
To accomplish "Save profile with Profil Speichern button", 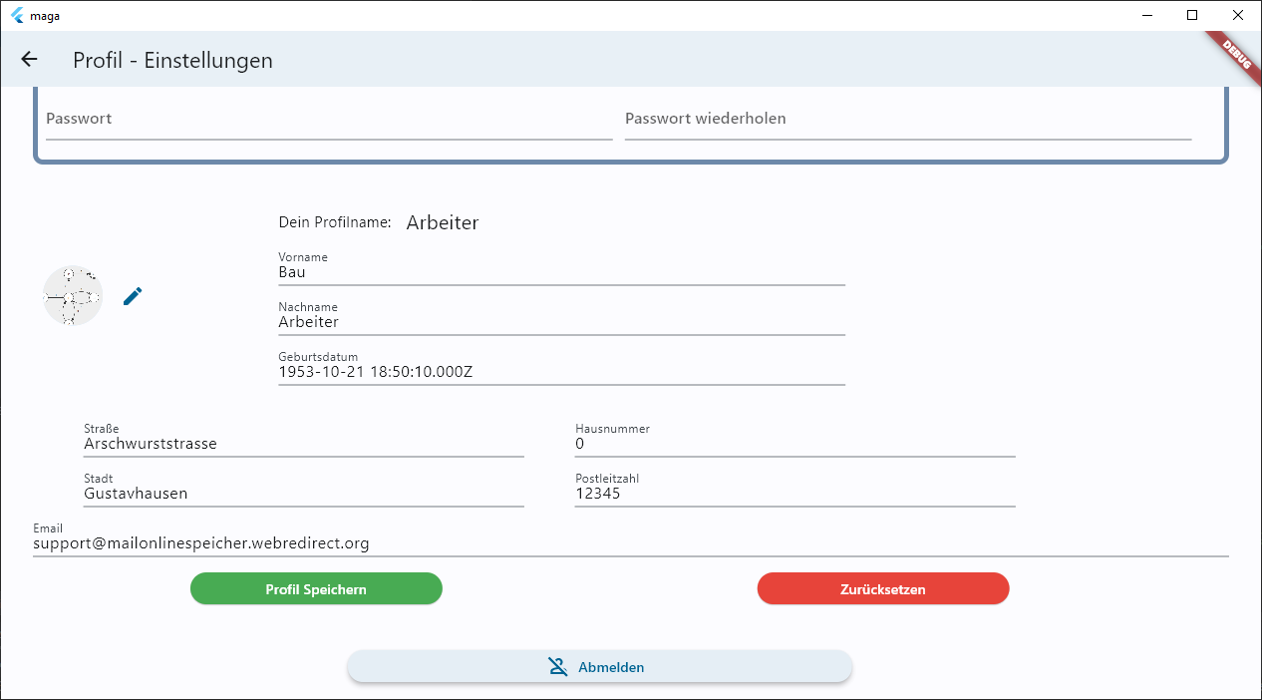I will point(316,589).
